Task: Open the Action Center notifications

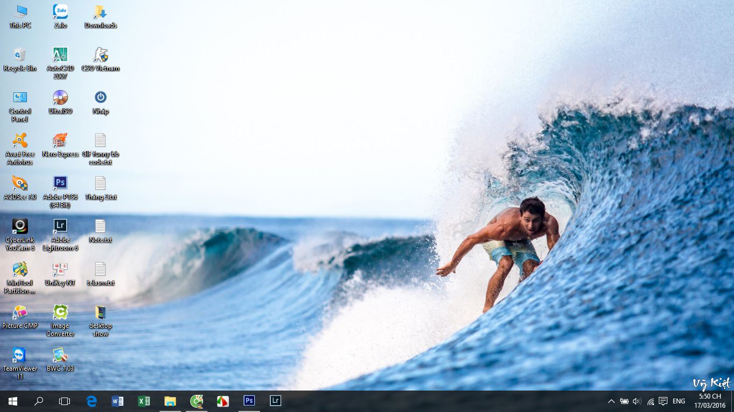Action: click(663, 401)
